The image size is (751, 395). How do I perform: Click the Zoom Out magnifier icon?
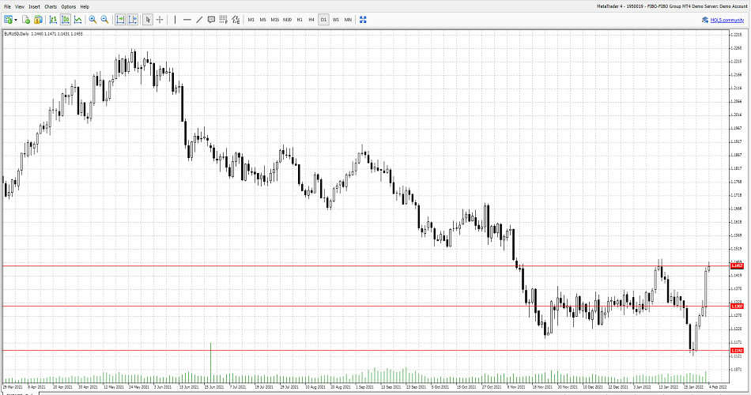click(x=104, y=19)
